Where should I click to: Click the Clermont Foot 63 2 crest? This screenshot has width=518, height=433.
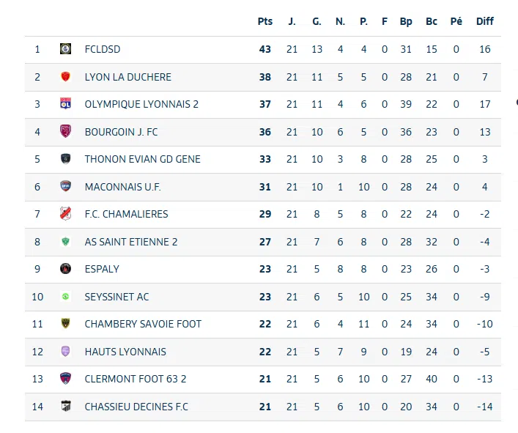click(x=65, y=379)
